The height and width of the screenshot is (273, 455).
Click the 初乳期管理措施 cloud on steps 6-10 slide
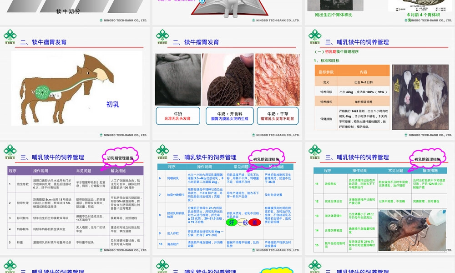266,159
